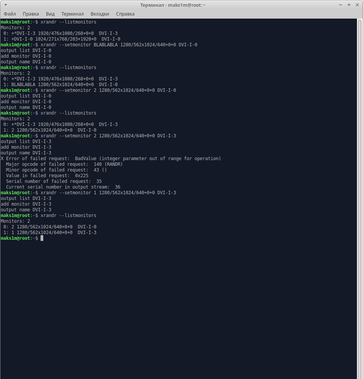Click 'Minor opcode of failed request: 43 ()'

tap(56, 170)
